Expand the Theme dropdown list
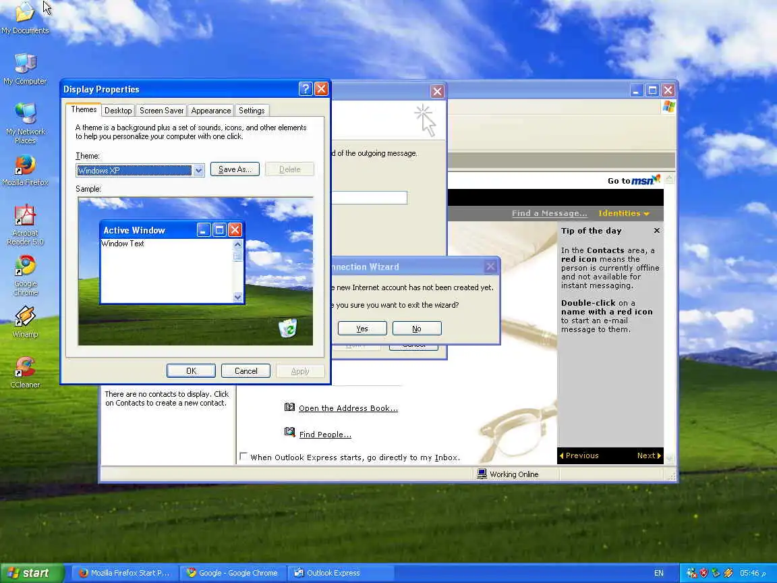This screenshot has height=583, width=777. pos(198,170)
